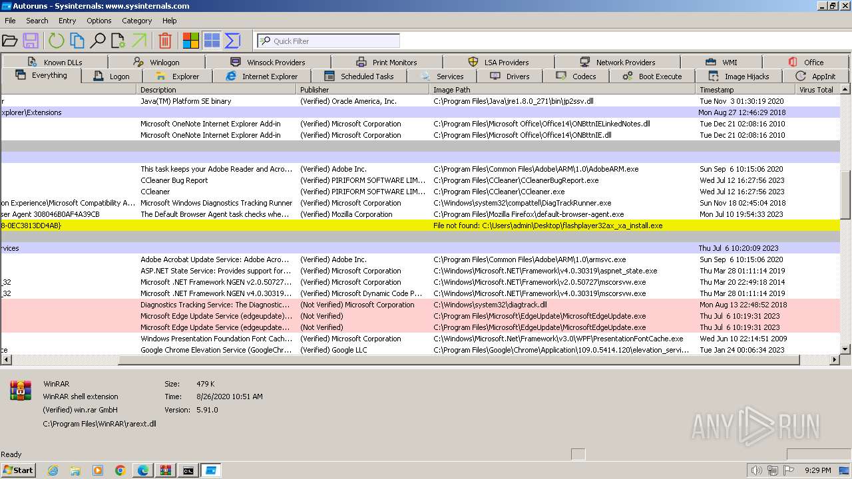Select the ASP.NET State Service row
This screenshot has width=852, height=479.
tap(420, 271)
